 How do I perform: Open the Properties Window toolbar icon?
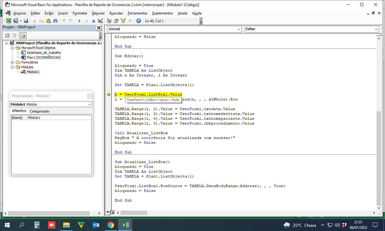116,21
